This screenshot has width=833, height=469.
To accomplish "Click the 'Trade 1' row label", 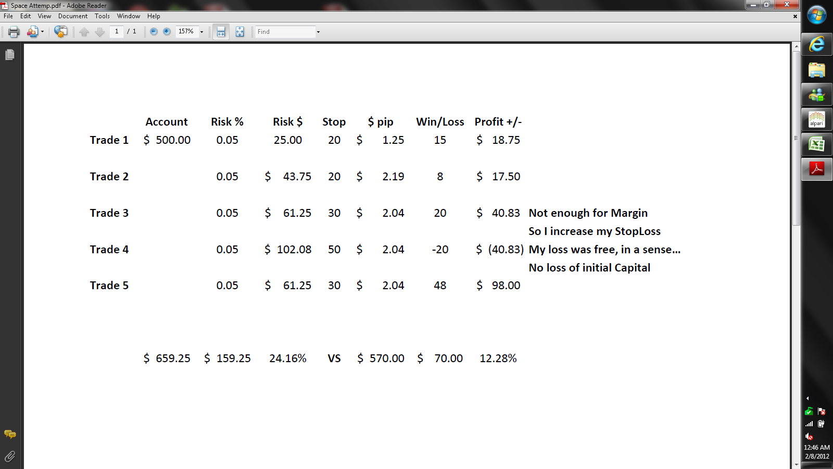I will click(x=109, y=140).
